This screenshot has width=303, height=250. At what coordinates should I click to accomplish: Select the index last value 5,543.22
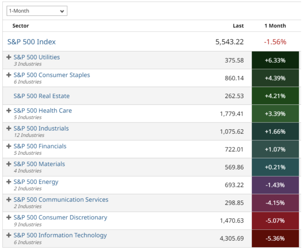coord(230,42)
